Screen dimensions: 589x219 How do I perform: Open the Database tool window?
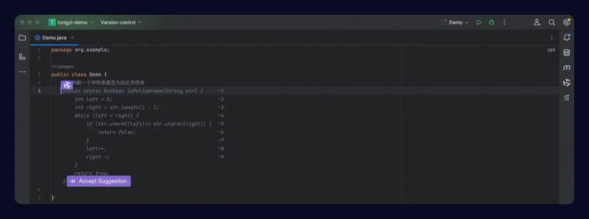point(567,52)
